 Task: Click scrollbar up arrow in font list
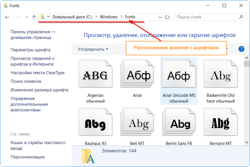[x=247, y=58]
